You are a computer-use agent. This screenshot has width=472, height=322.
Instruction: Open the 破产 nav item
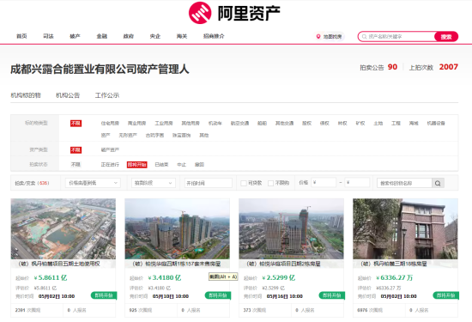(75, 36)
